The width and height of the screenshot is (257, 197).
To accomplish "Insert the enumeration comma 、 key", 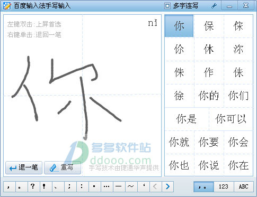I will 58,186.
